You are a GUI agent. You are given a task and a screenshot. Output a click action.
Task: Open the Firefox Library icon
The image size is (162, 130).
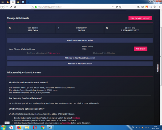(138, 7)
